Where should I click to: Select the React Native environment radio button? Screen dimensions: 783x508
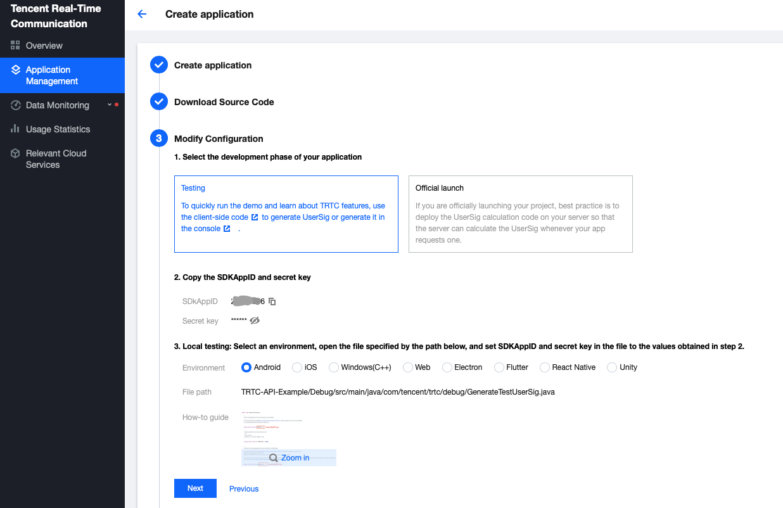click(x=545, y=367)
